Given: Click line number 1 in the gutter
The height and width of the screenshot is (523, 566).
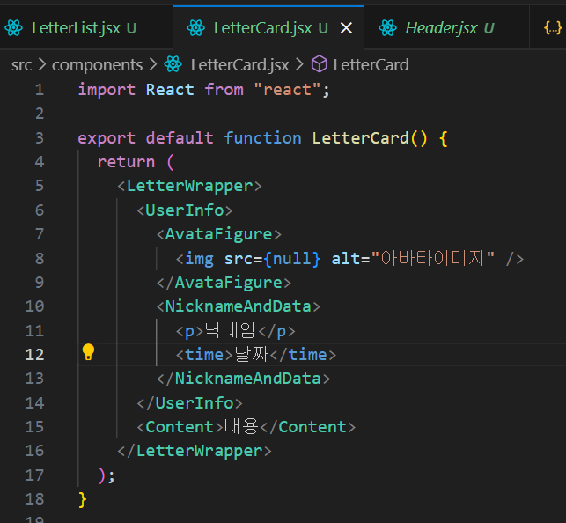Looking at the screenshot, I should tap(40, 90).
